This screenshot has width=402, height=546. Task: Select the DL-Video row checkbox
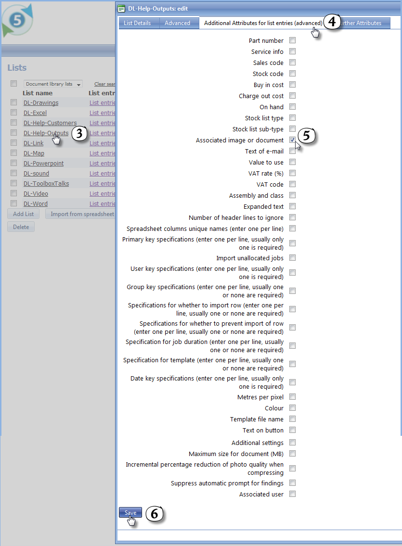13,193
